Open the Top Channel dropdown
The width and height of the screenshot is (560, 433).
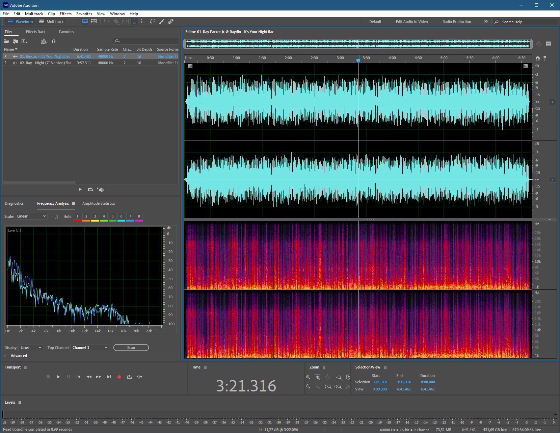click(90, 348)
